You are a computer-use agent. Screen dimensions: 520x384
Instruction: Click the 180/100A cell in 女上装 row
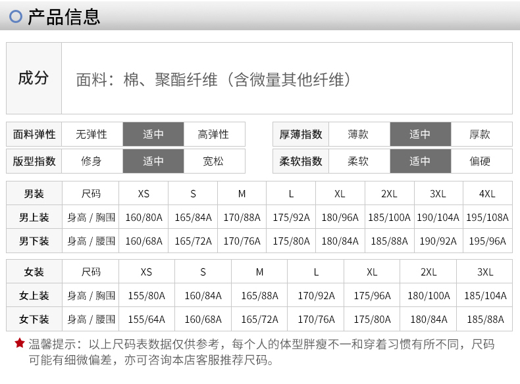(x=429, y=295)
